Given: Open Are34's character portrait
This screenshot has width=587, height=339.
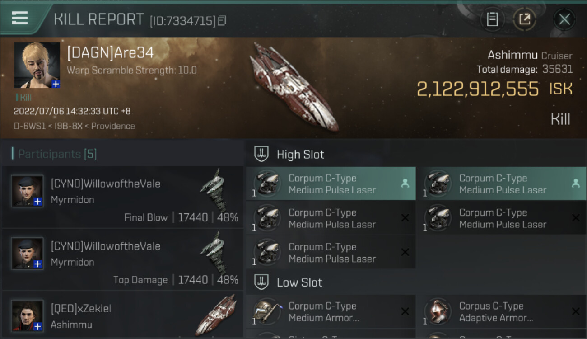Looking at the screenshot, I should coord(36,64).
